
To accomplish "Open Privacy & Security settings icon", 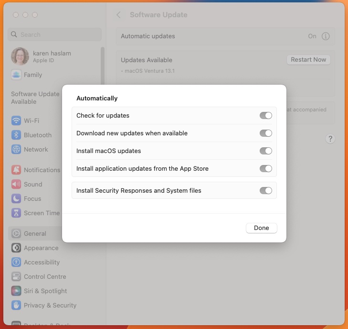I will (x=16, y=305).
